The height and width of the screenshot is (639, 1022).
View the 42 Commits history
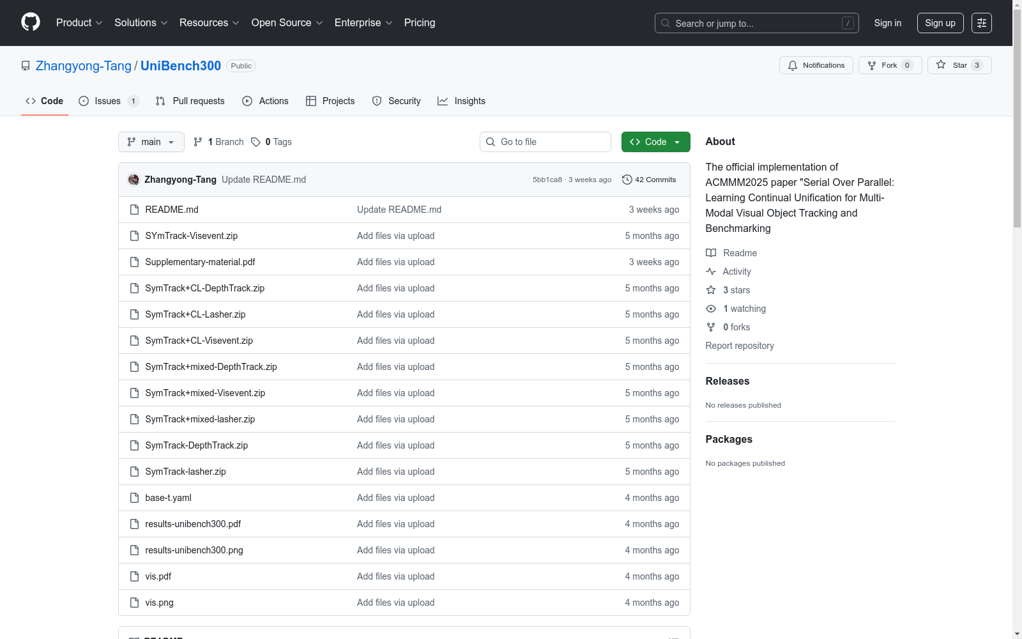[649, 180]
